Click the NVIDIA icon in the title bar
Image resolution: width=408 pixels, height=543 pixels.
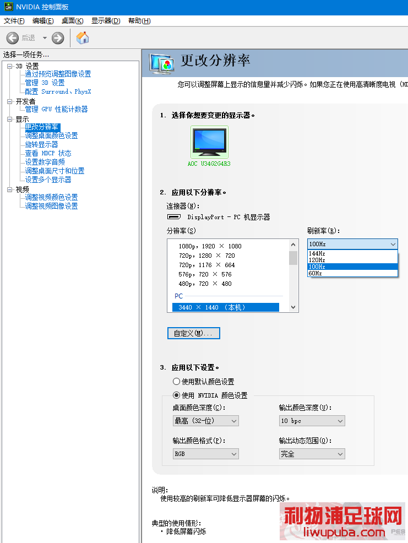tap(8, 7)
